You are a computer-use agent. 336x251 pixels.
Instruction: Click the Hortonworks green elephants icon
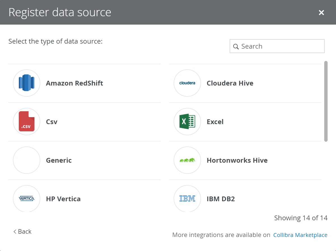pos(187,160)
